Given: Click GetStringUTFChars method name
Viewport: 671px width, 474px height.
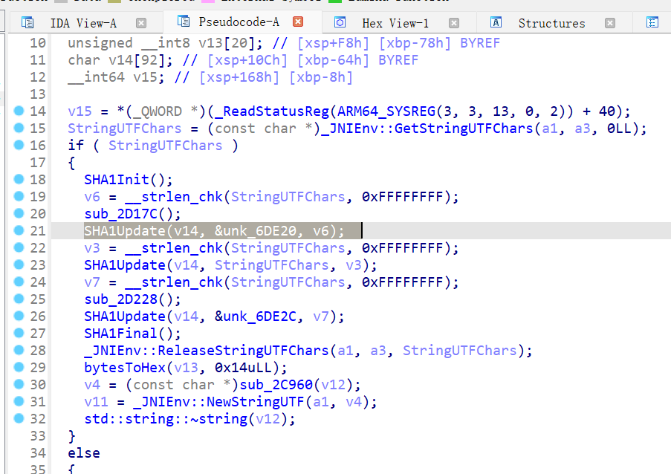Looking at the screenshot, I should pyautogui.click(x=464, y=129).
